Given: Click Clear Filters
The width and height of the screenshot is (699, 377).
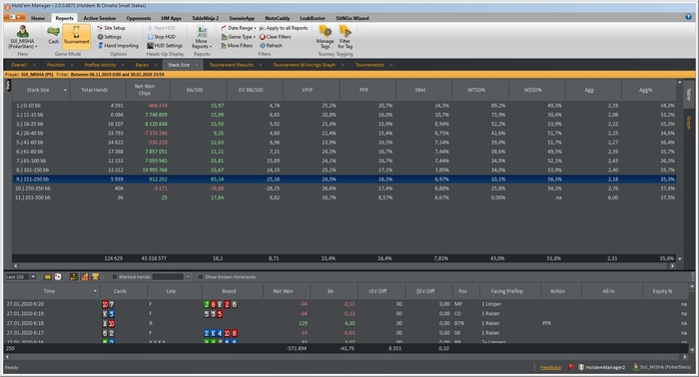Looking at the screenshot, I should point(275,37).
